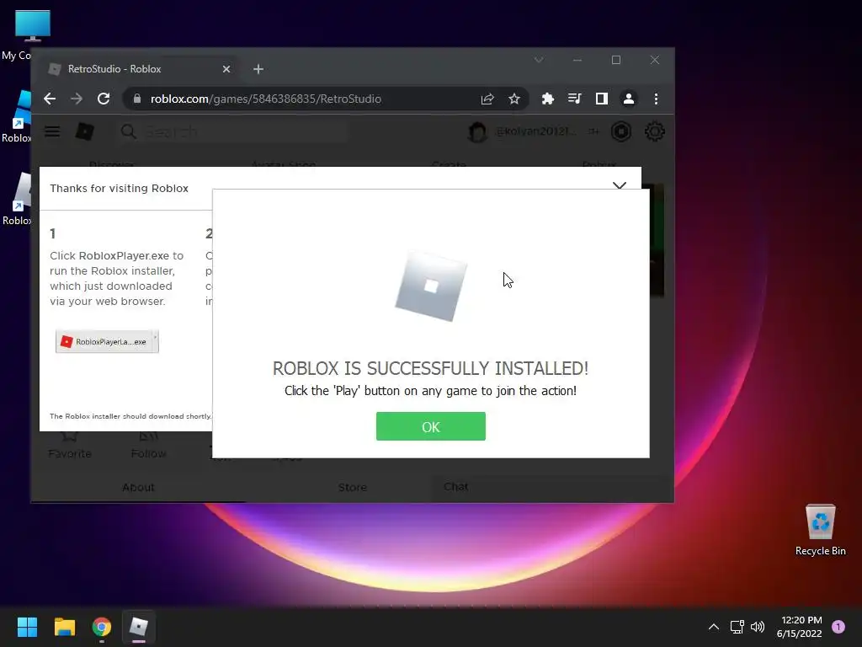The width and height of the screenshot is (862, 647).
Task: Toggle the Chrome side panel
Action: coord(601,99)
